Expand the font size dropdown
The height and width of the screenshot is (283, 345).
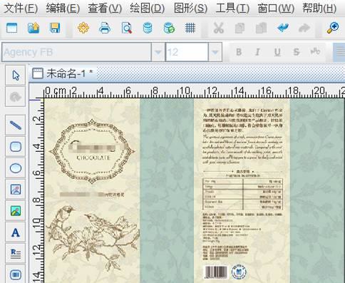[215, 52]
